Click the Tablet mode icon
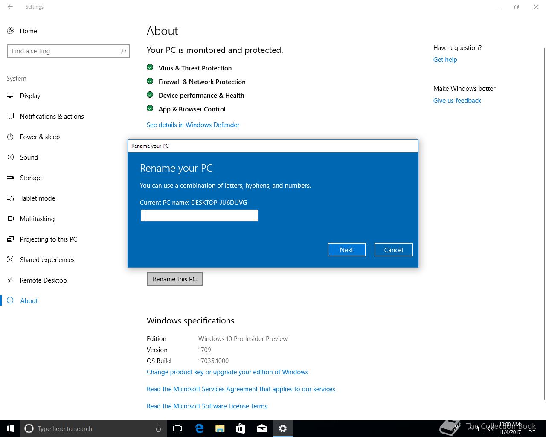Viewport: 546px width, 437px height. (10, 198)
